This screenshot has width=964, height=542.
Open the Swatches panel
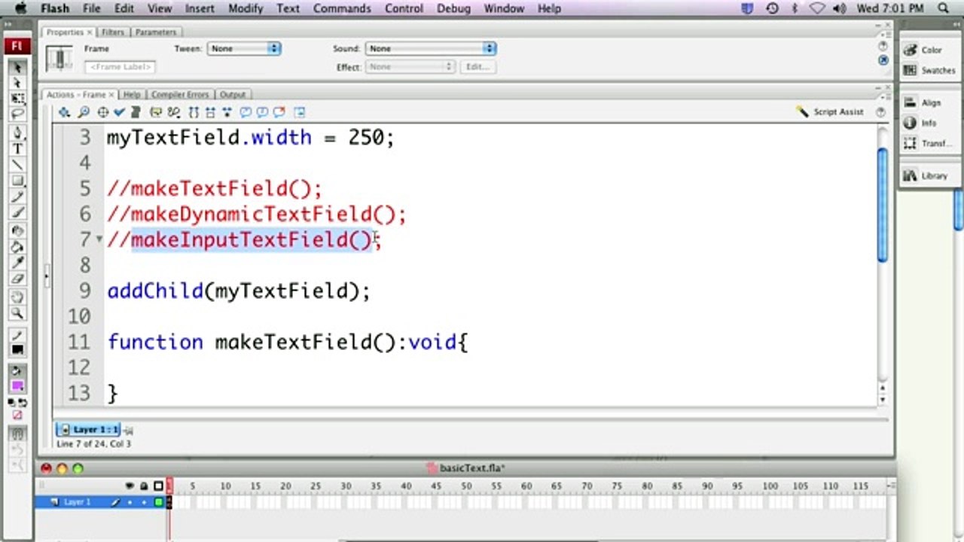[930, 70]
